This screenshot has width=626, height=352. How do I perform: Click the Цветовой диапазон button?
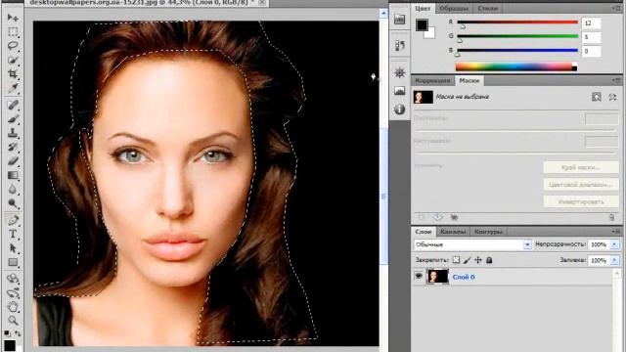(x=581, y=185)
